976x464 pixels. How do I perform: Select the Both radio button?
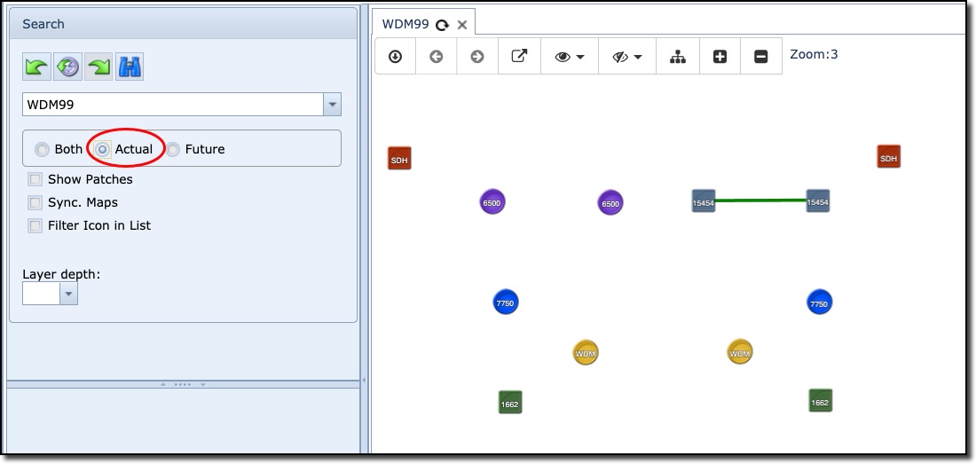point(43,150)
